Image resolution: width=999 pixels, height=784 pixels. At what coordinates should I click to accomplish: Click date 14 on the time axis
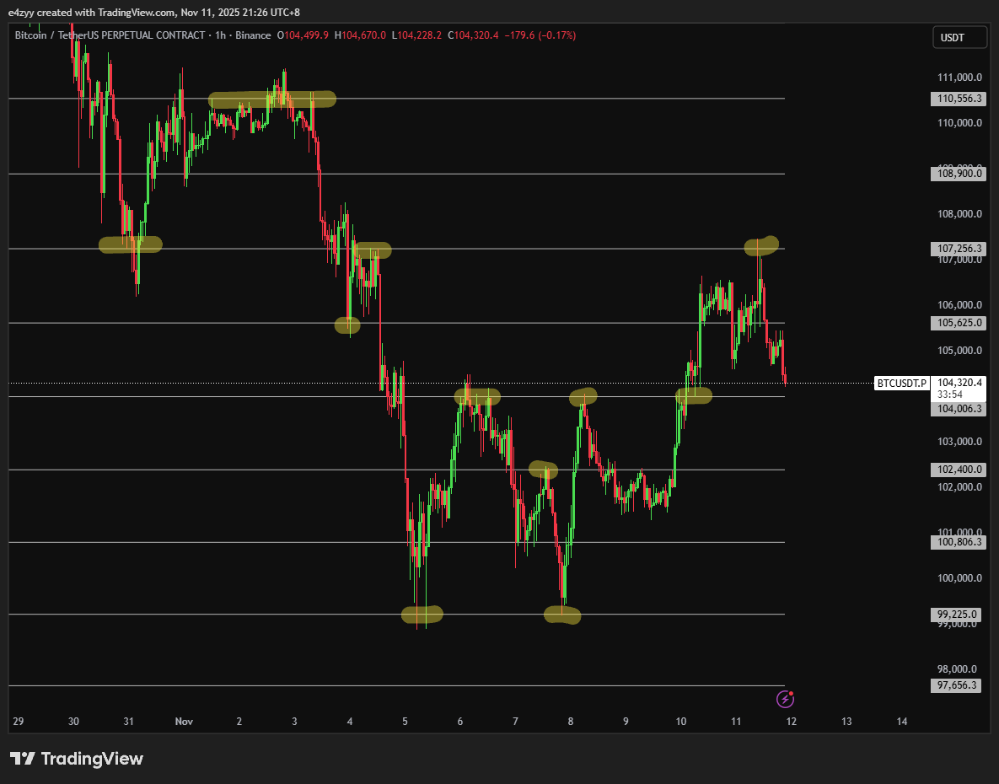pos(902,722)
